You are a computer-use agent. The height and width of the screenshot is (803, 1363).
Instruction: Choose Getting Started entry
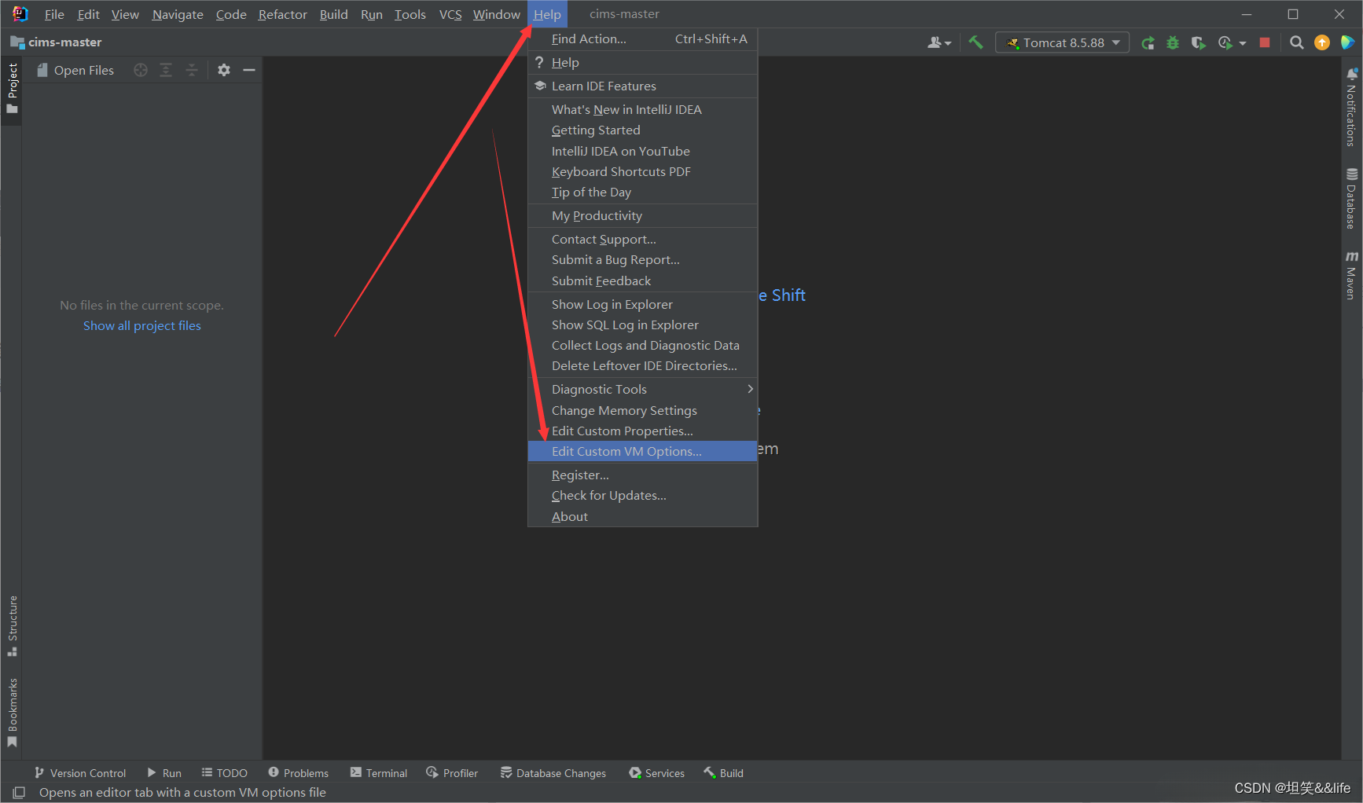coord(643,130)
